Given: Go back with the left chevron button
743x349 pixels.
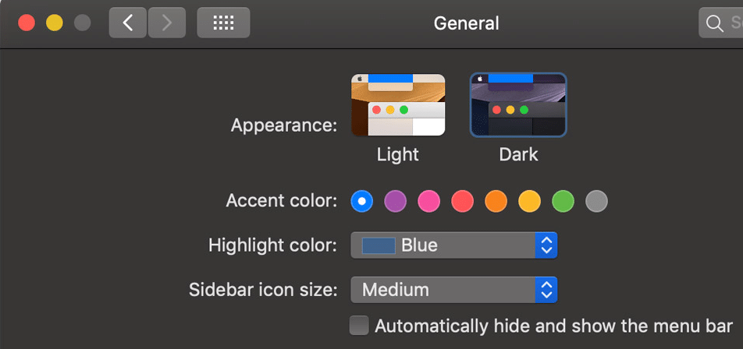Looking at the screenshot, I should coord(128,23).
